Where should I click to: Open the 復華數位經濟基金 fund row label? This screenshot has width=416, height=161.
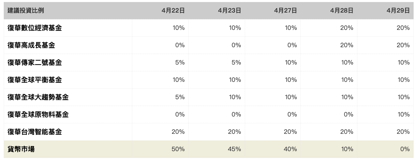point(35,28)
